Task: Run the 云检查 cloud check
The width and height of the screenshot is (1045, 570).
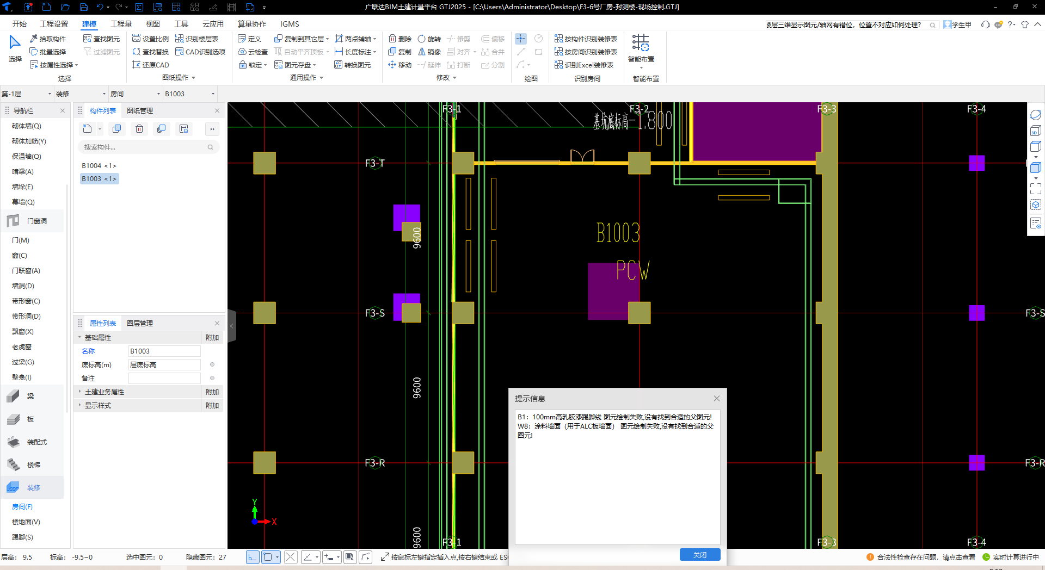Action: tap(253, 52)
